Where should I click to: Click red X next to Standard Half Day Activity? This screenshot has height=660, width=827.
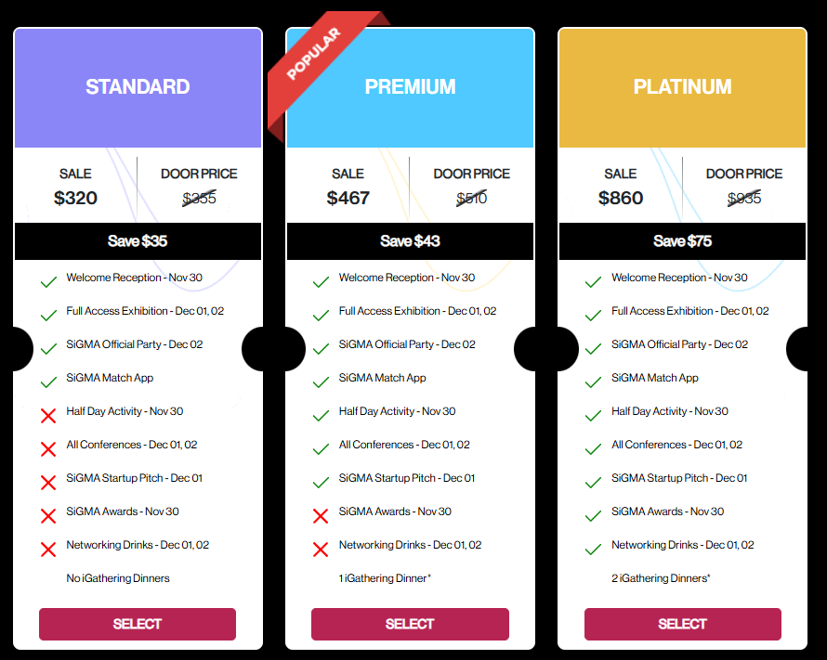(x=49, y=414)
